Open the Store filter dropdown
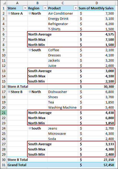118x169 pixels. coord(25,8)
